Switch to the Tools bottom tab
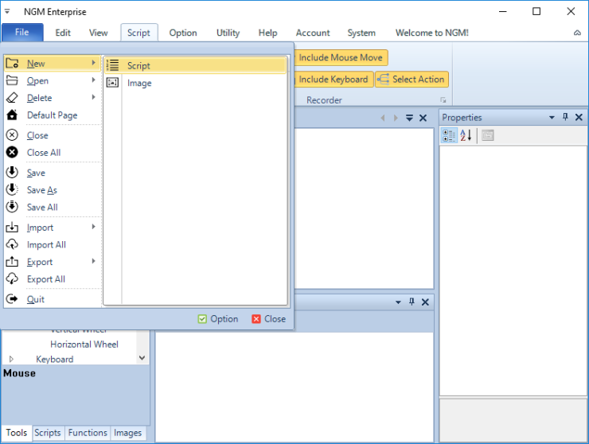The width and height of the screenshot is (589, 444). [x=17, y=433]
